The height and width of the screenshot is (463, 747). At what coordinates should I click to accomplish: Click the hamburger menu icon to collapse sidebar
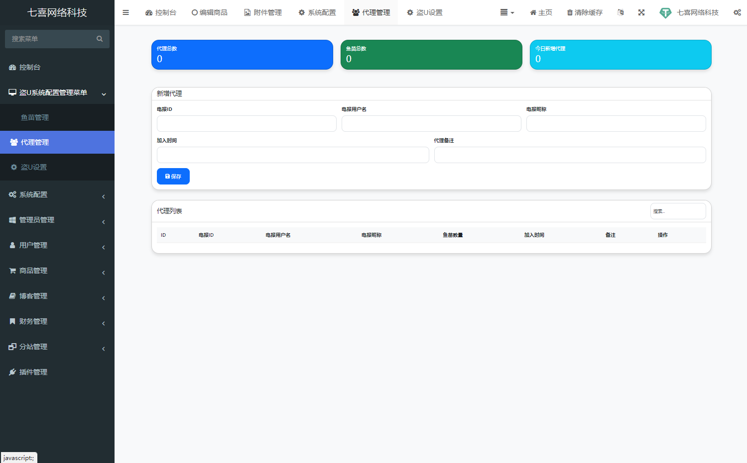tap(125, 12)
